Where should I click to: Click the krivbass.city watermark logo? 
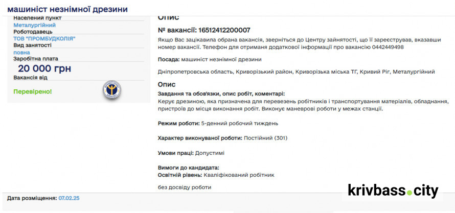click(393, 191)
